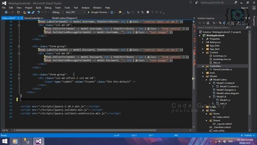Click the Navigate Backward toolbar icon

(6, 12)
